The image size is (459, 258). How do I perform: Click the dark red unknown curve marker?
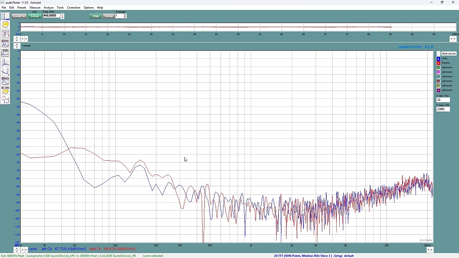pos(438,81)
